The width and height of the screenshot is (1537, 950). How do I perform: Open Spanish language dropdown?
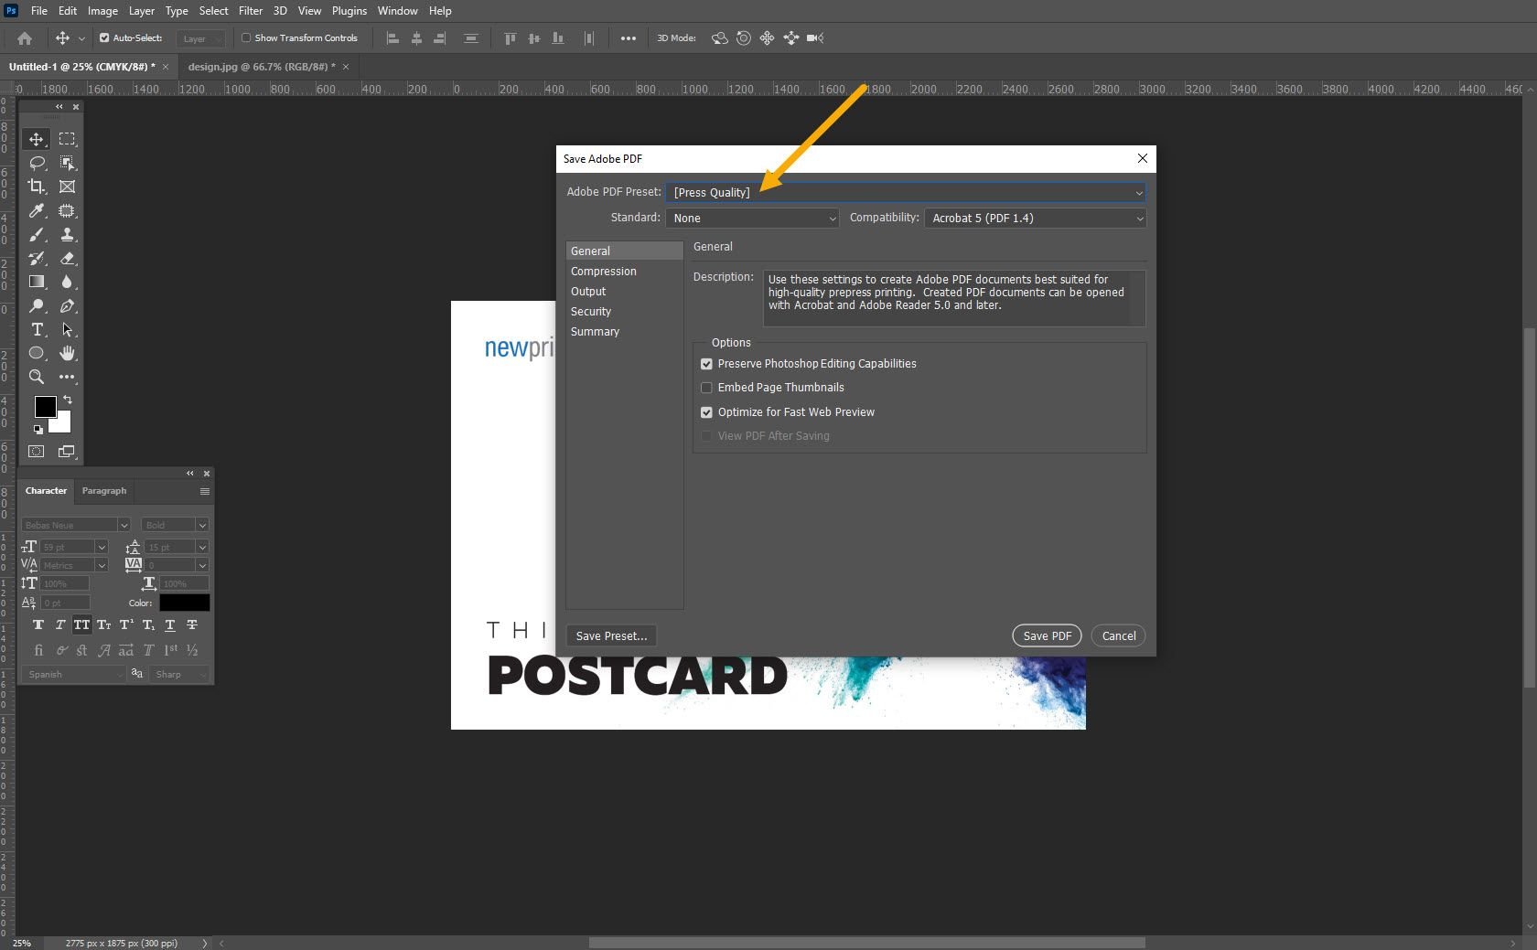click(x=73, y=675)
